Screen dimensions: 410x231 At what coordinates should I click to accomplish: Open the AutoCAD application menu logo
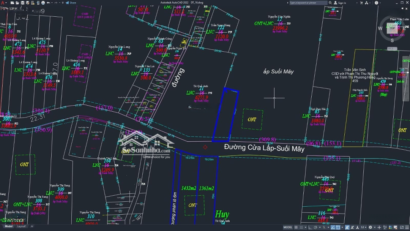point(2,3)
